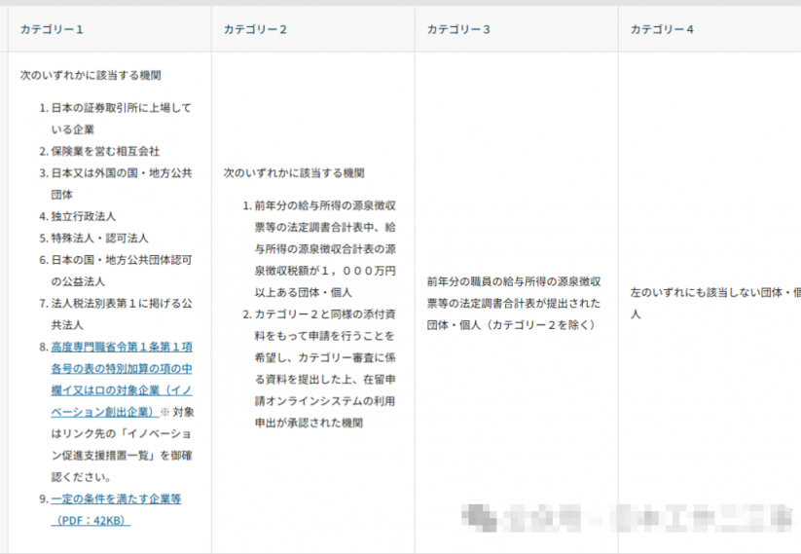The image size is (801, 554).
Task: Click the カテゴリー1 column header
Action: (x=52, y=29)
